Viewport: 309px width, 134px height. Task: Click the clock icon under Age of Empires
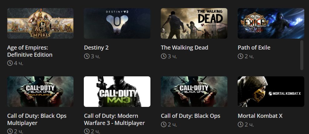coord(10,63)
